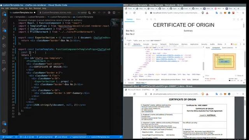This screenshot has width=249, height=140.
Task: Click the Brave Shields icon in Storybook window
Action: (203, 13)
